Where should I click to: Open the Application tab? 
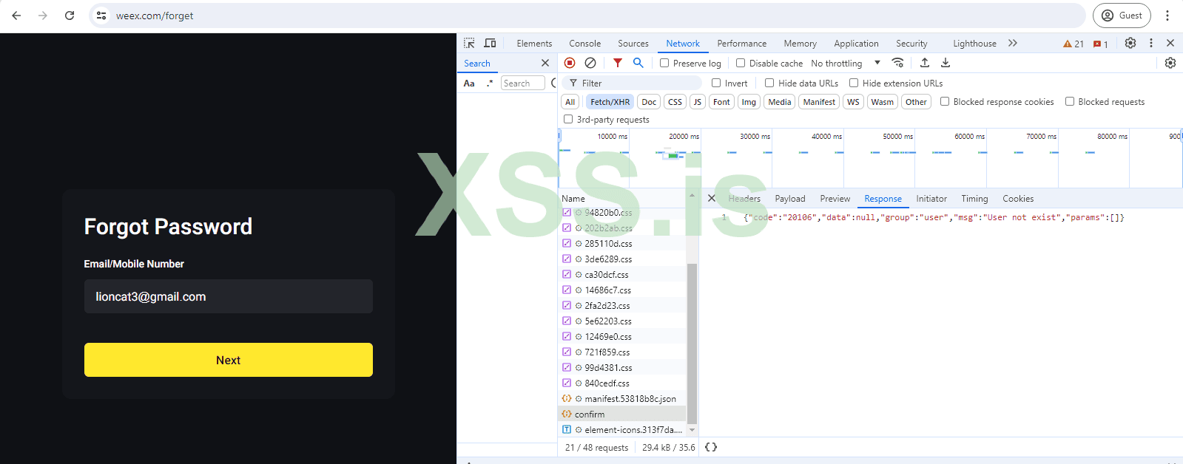(856, 44)
